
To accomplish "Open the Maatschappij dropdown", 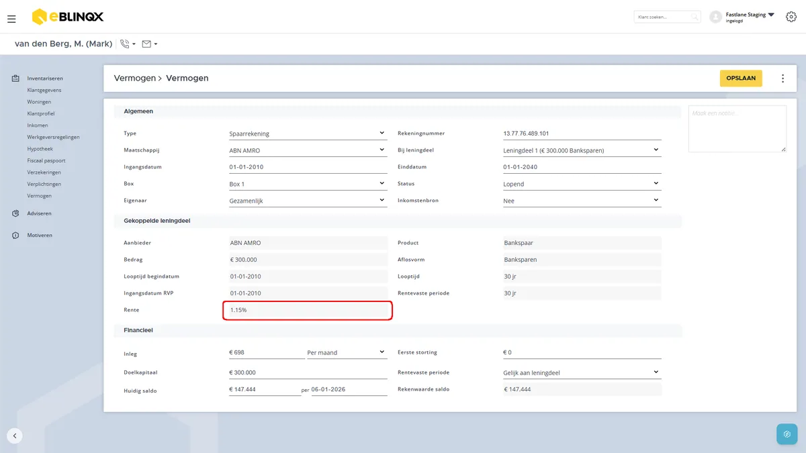I will (x=308, y=150).
